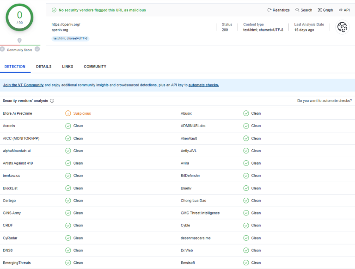Open the COMMUNITY tab
This screenshot has height=269, width=355.
[95, 67]
